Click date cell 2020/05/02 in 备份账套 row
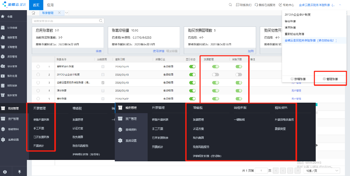 pyautogui.click(x=122, y=98)
